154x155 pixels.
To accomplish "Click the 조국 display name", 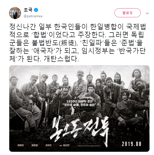I will (x=28, y=10).
